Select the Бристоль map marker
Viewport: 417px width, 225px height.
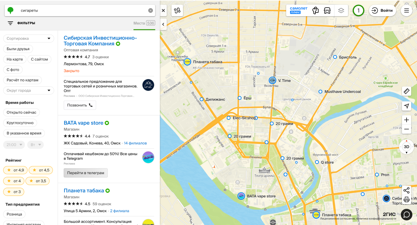335,57
